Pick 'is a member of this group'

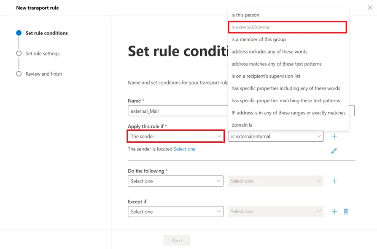259,39
